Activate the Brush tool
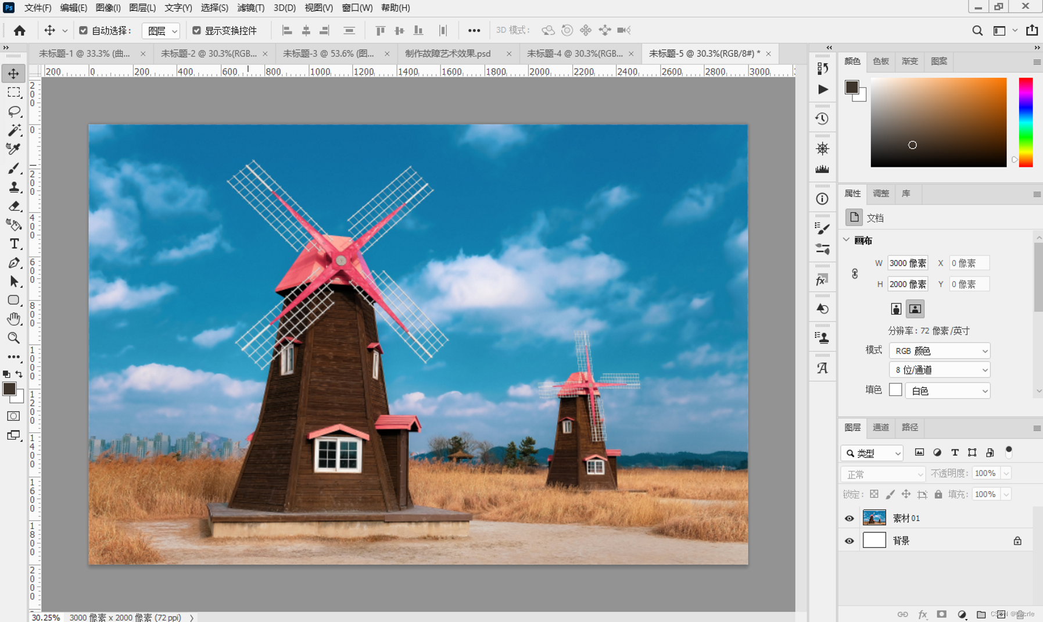The height and width of the screenshot is (622, 1043). [13, 167]
